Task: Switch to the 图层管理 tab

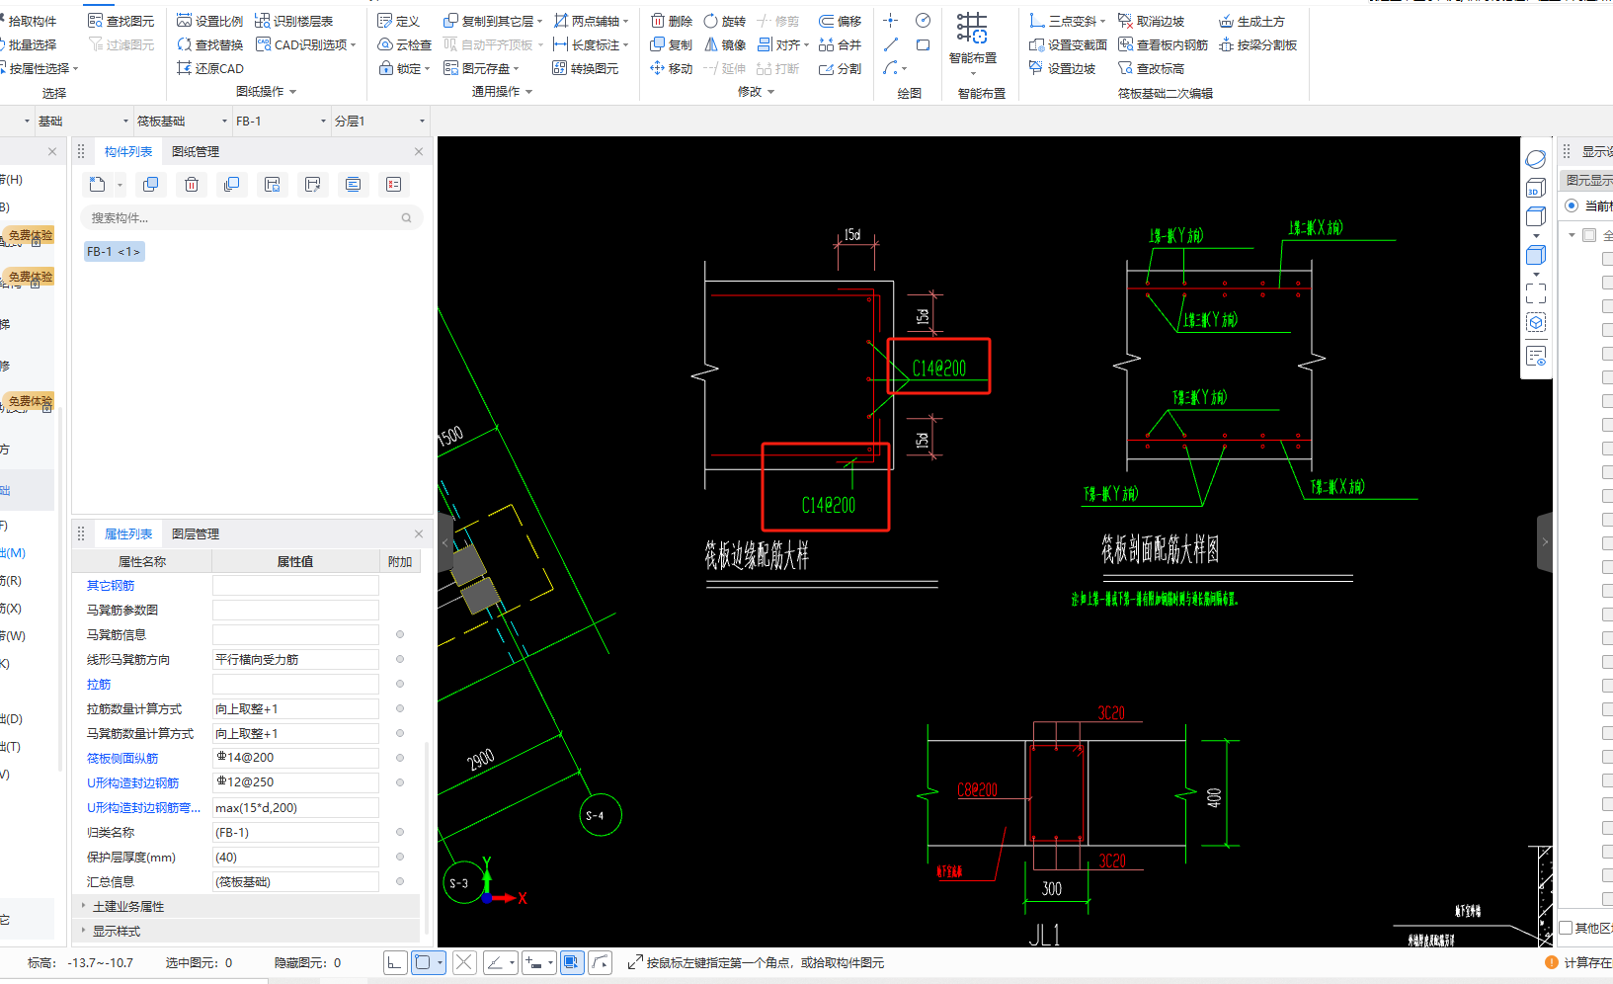Action: point(196,533)
